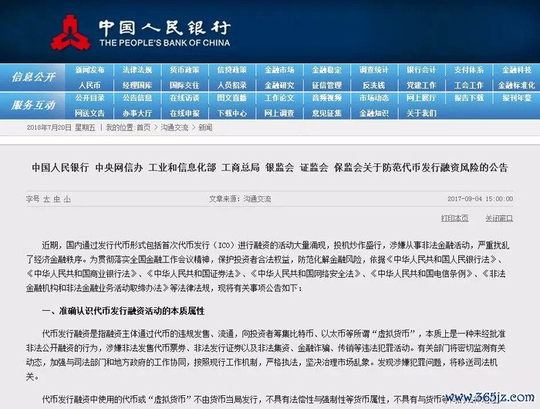Open the 调查统计 section
Image resolution: width=540 pixels, height=409 pixels.
(x=374, y=70)
